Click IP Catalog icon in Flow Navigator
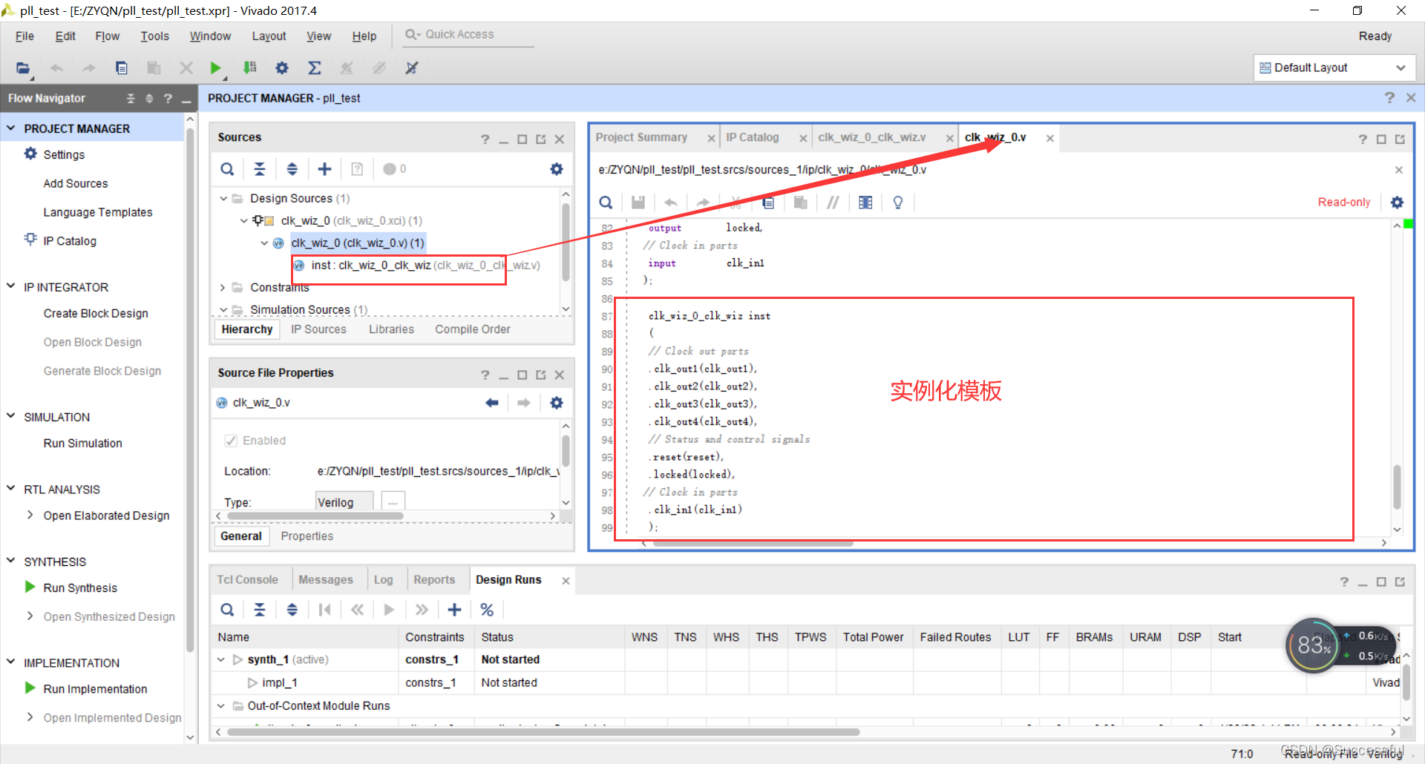Viewport: 1425px width, 764px height. click(x=30, y=240)
